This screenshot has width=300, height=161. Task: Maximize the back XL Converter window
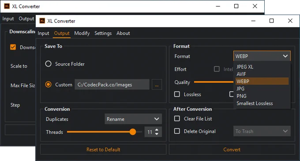(236, 6)
